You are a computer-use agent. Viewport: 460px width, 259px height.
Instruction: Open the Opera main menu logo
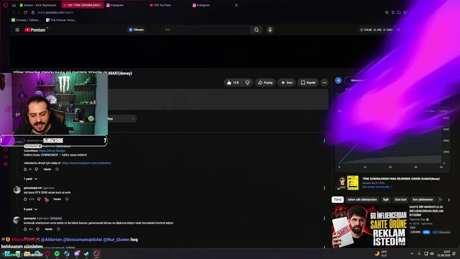pyautogui.click(x=5, y=5)
